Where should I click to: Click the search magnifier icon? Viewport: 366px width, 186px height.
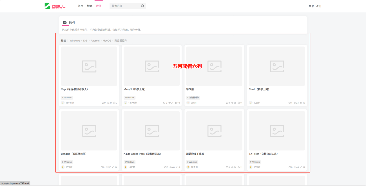142,6
